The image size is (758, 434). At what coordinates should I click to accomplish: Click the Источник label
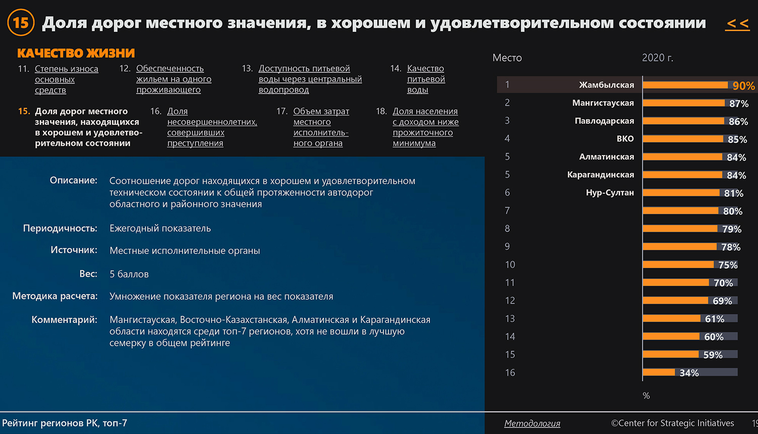(74, 250)
